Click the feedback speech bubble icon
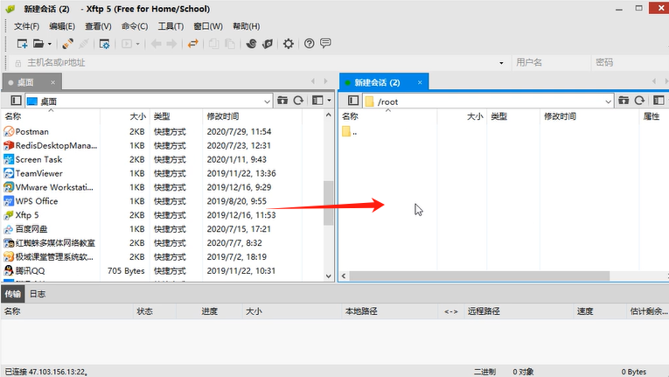The image size is (669, 377). [325, 43]
